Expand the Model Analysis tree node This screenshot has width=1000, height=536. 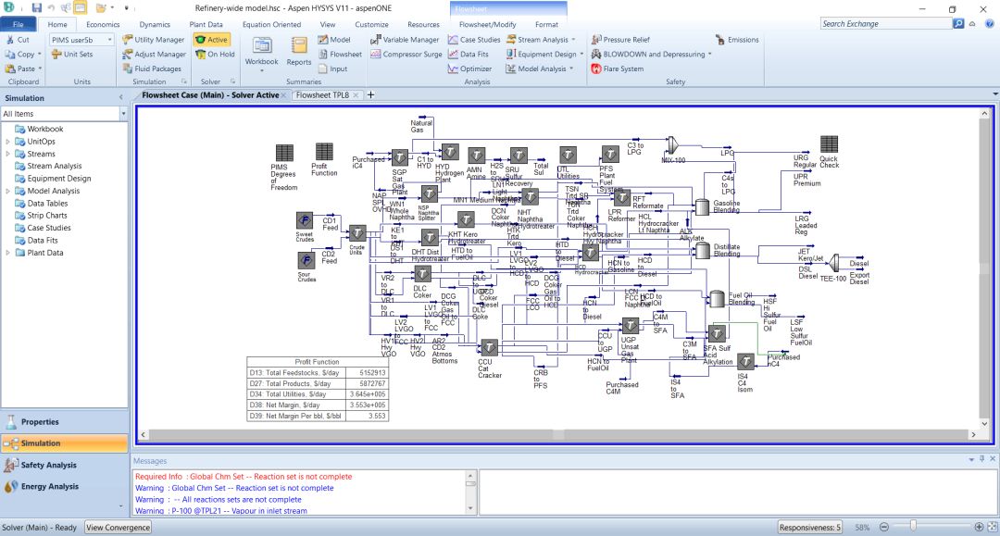(x=7, y=191)
